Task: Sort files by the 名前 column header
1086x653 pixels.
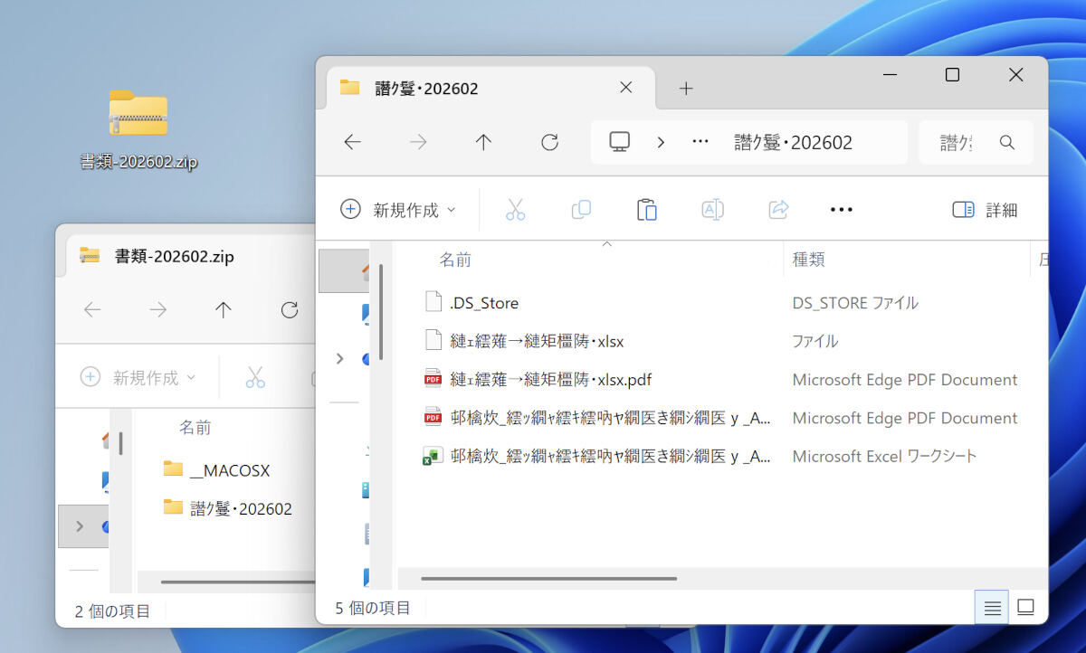Action: click(455, 260)
